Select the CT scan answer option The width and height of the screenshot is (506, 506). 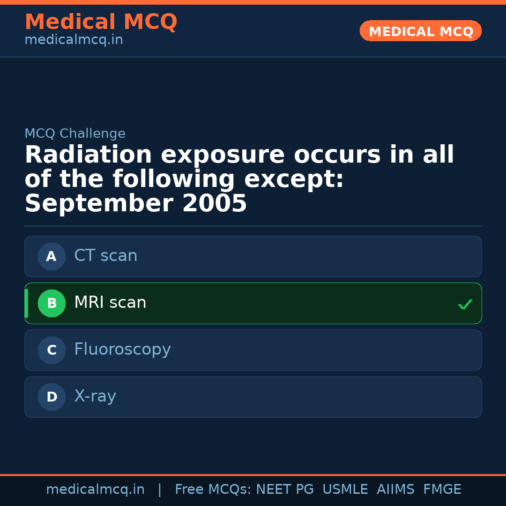(253, 256)
